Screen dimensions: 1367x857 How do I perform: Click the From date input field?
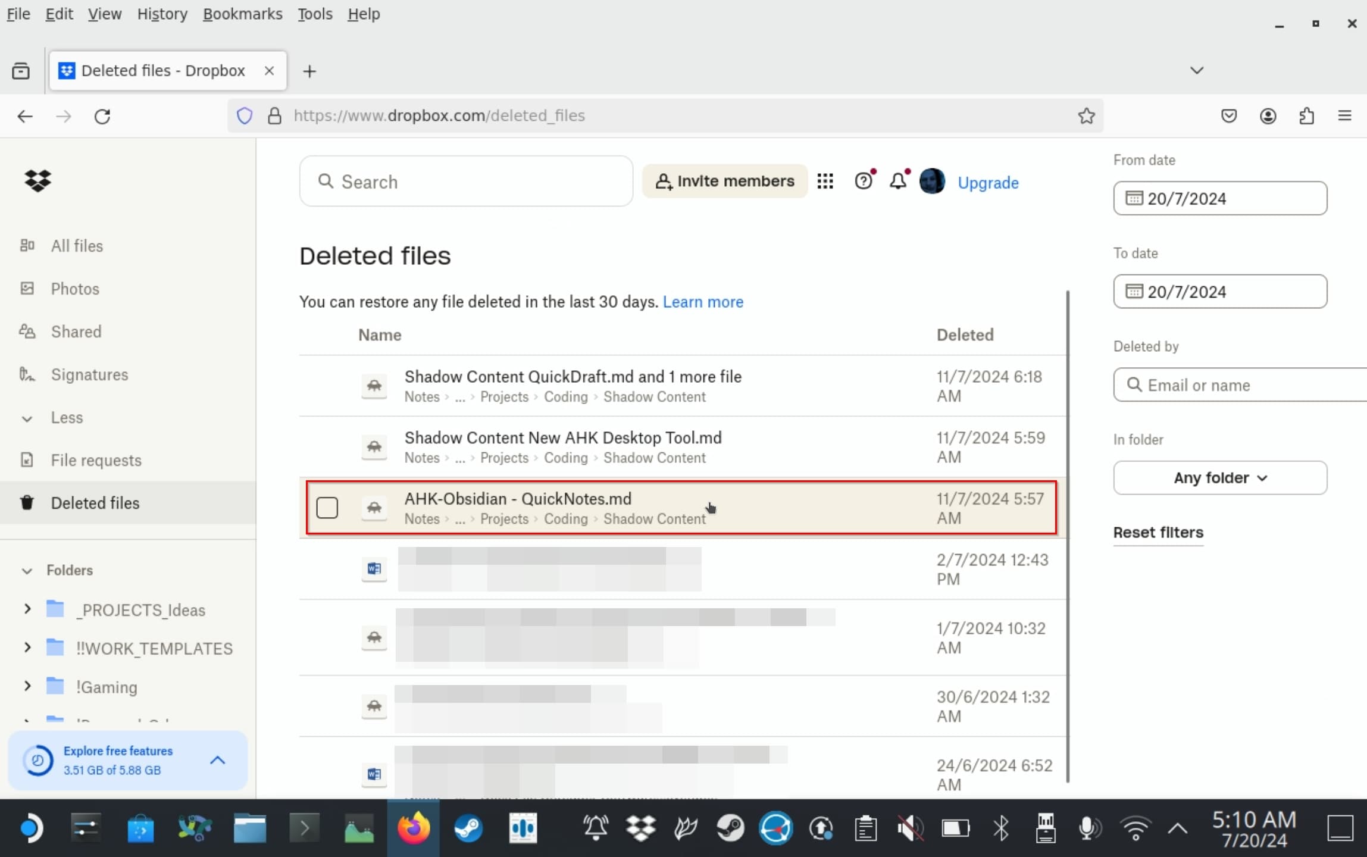click(x=1219, y=199)
